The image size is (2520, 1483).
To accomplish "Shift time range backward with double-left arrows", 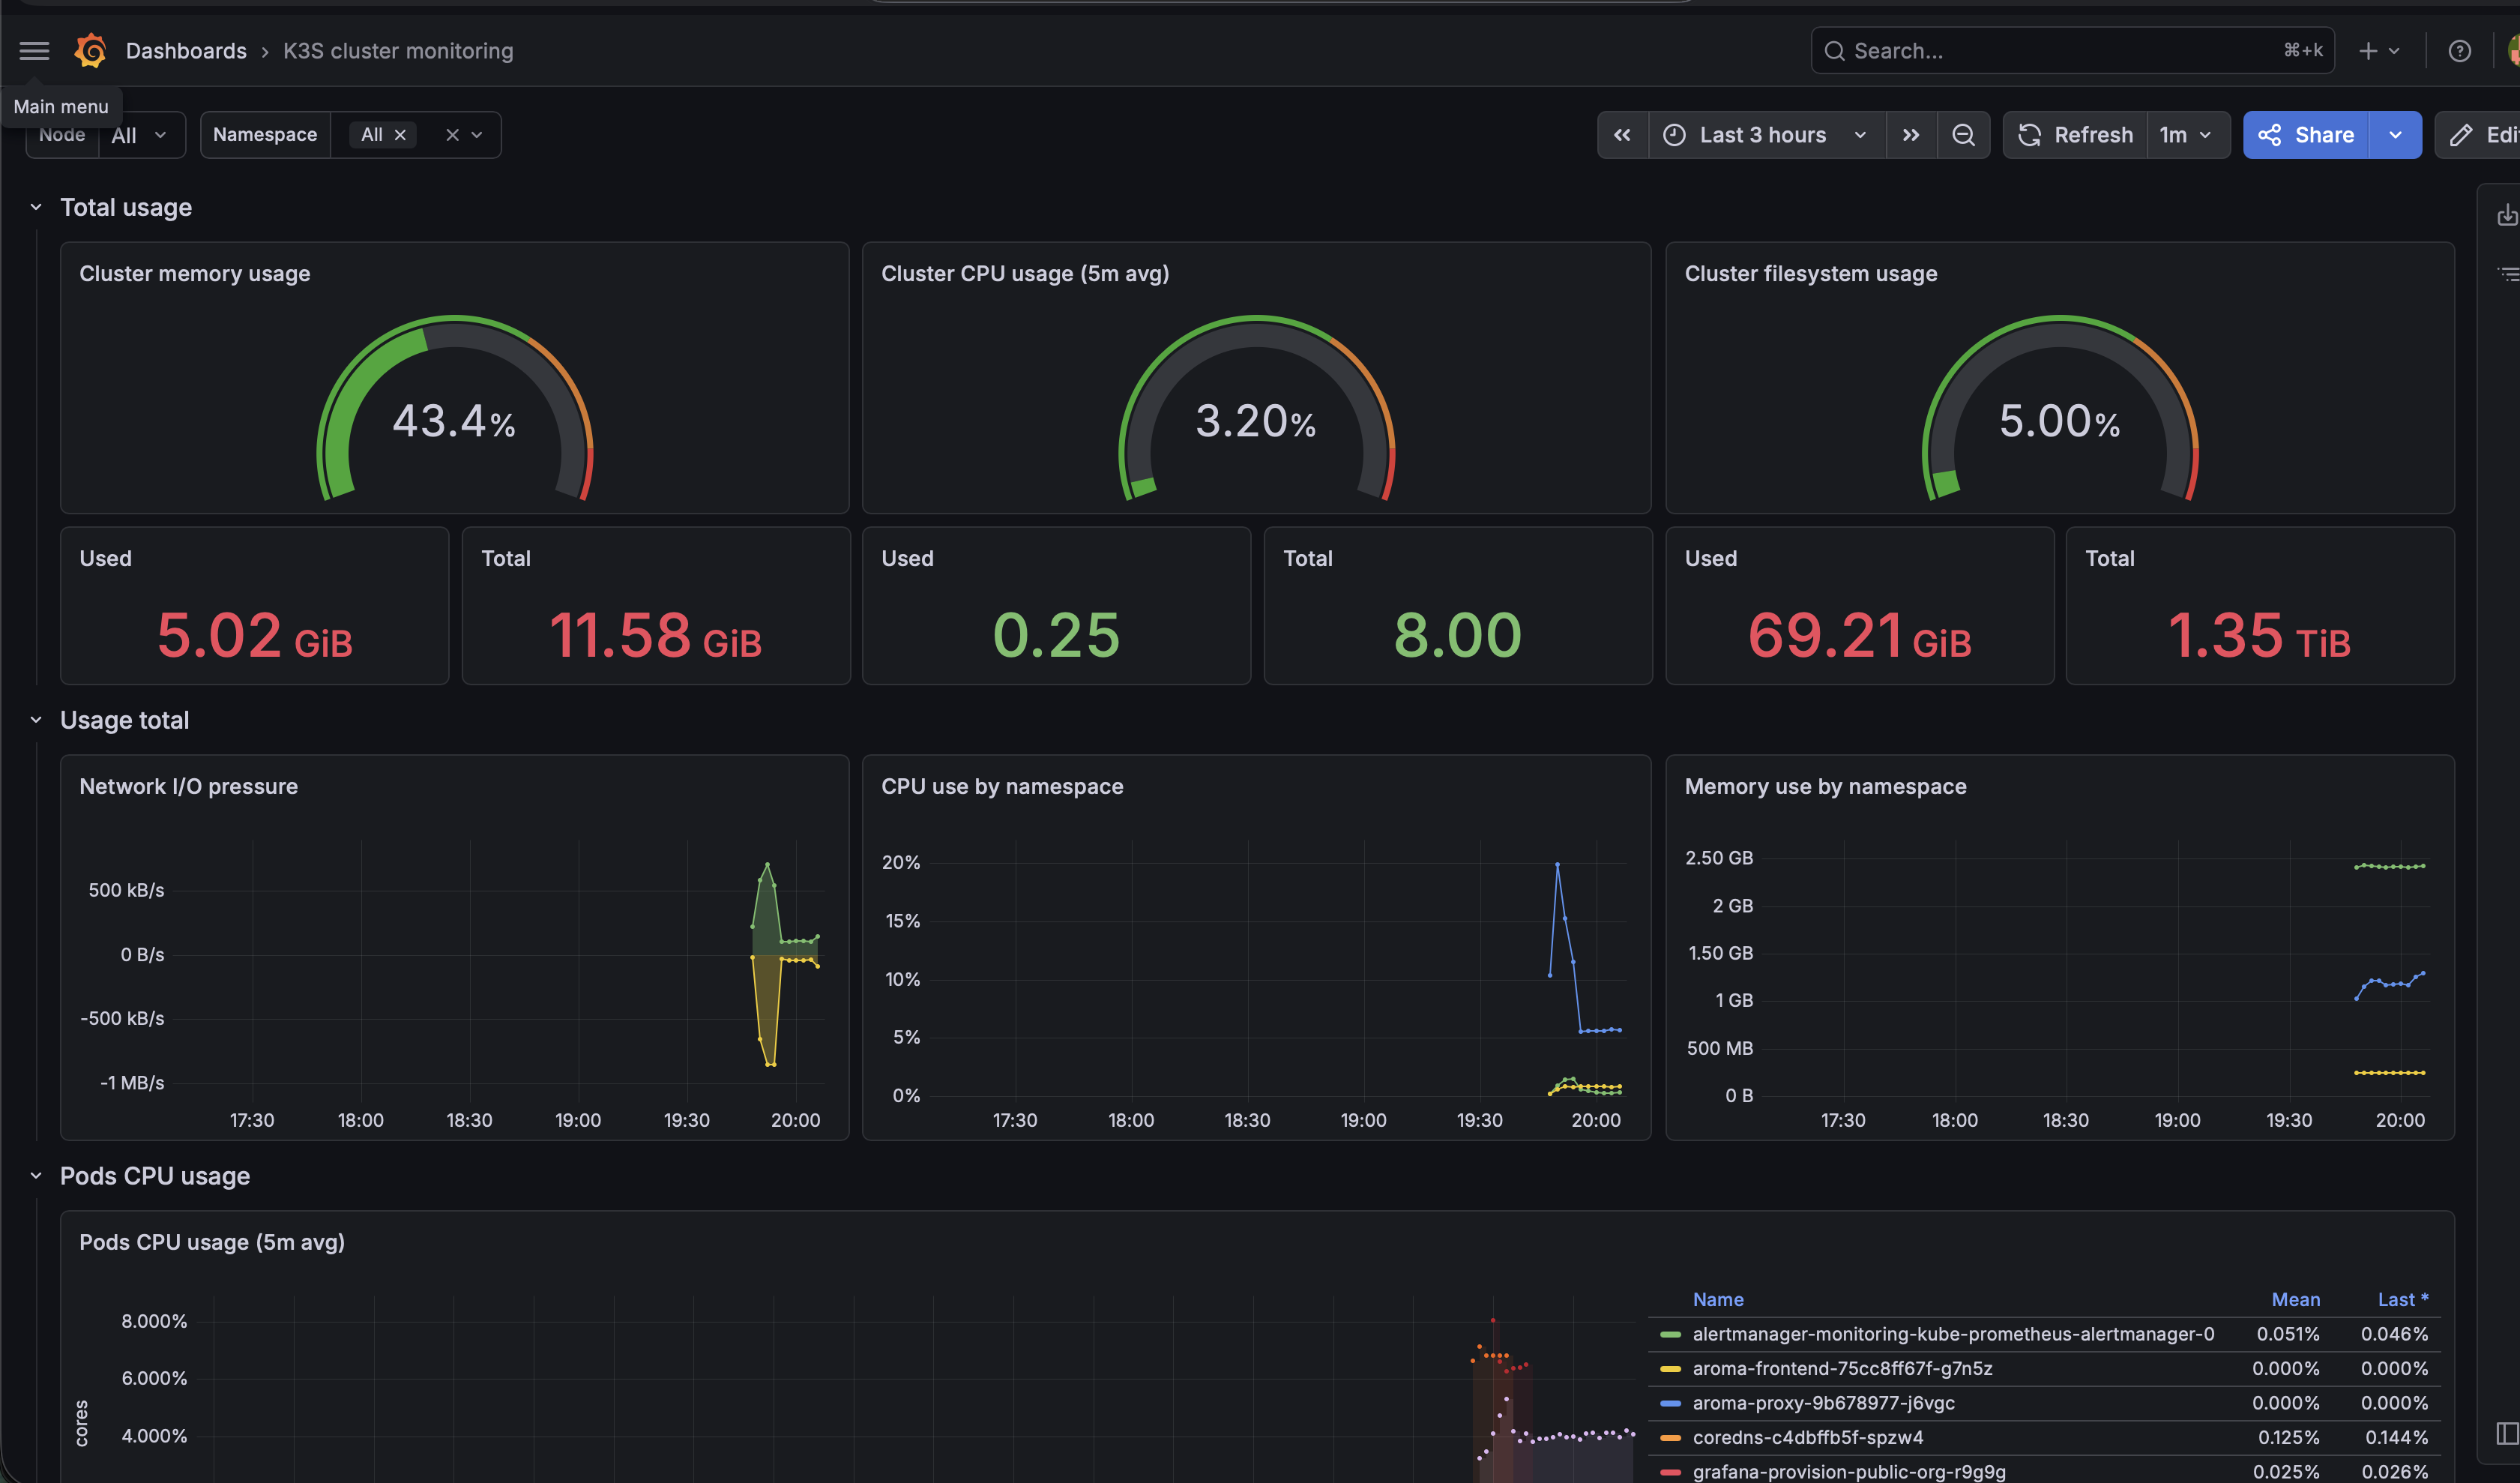I will (1622, 135).
